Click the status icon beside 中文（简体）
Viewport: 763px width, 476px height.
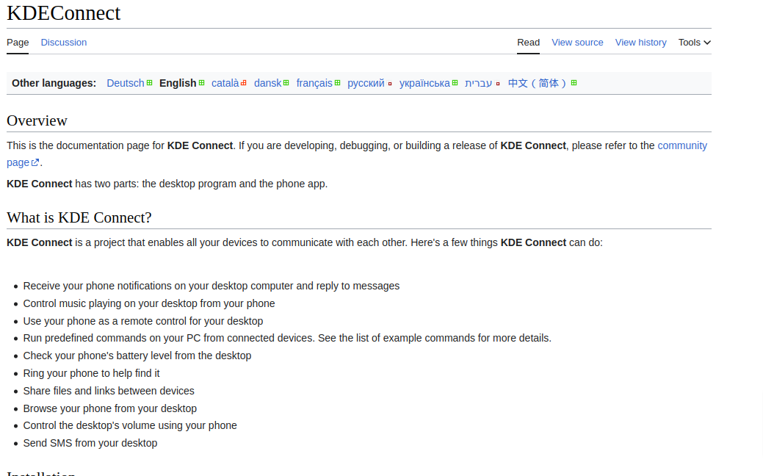click(574, 83)
